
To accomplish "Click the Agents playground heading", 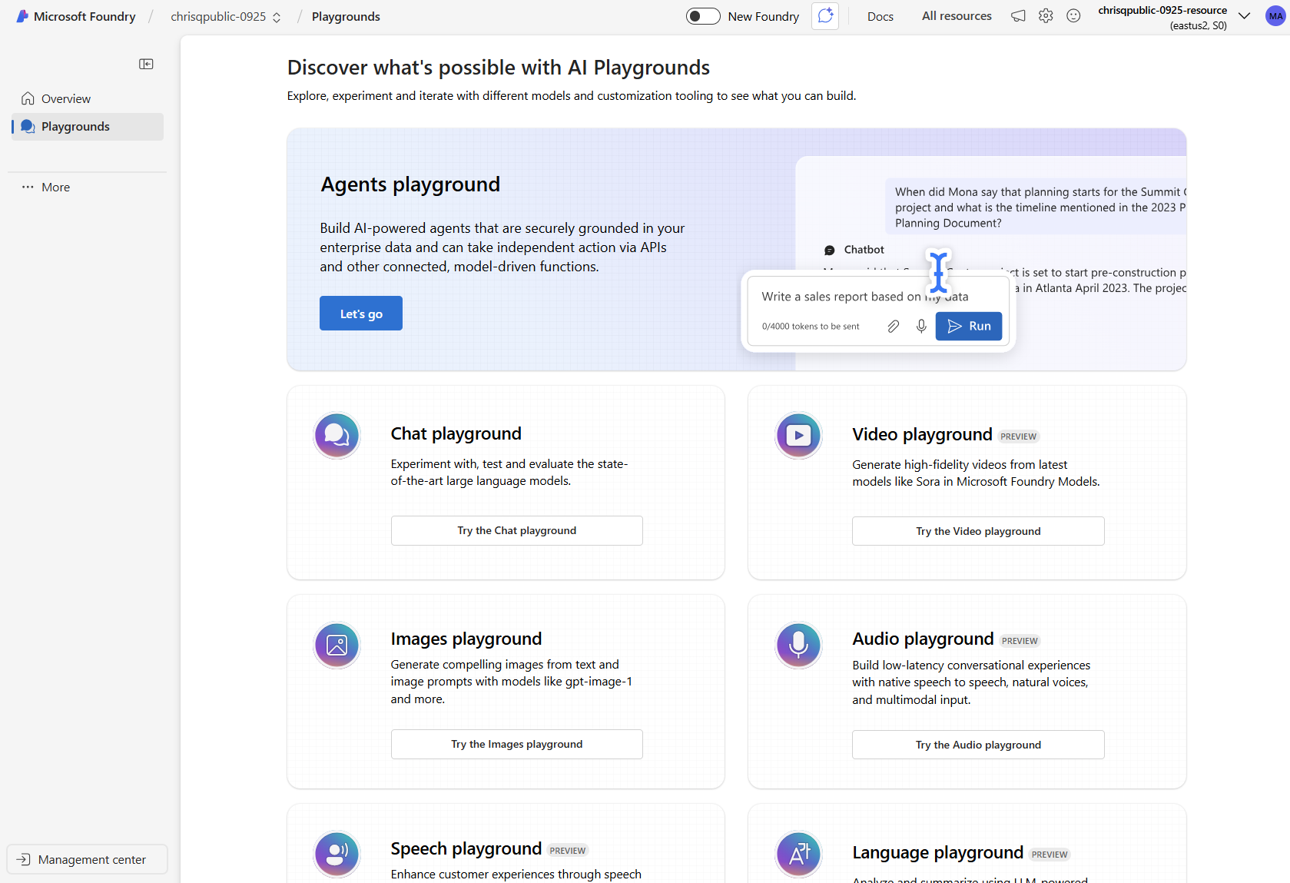I will [410, 184].
